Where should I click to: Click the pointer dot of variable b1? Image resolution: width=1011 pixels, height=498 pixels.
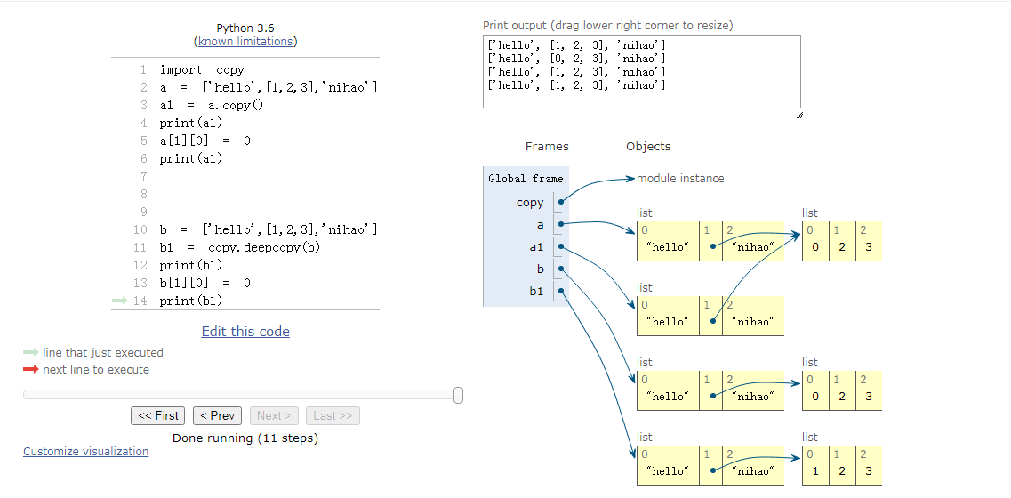click(x=561, y=291)
